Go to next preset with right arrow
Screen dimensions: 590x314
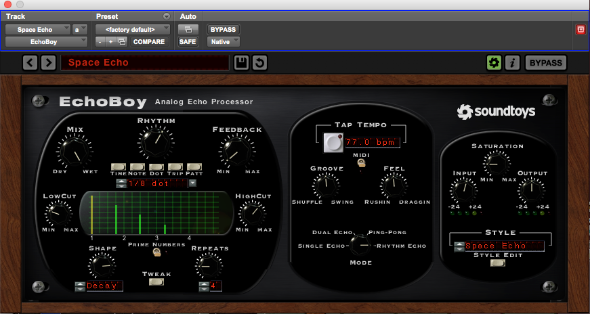[48, 63]
